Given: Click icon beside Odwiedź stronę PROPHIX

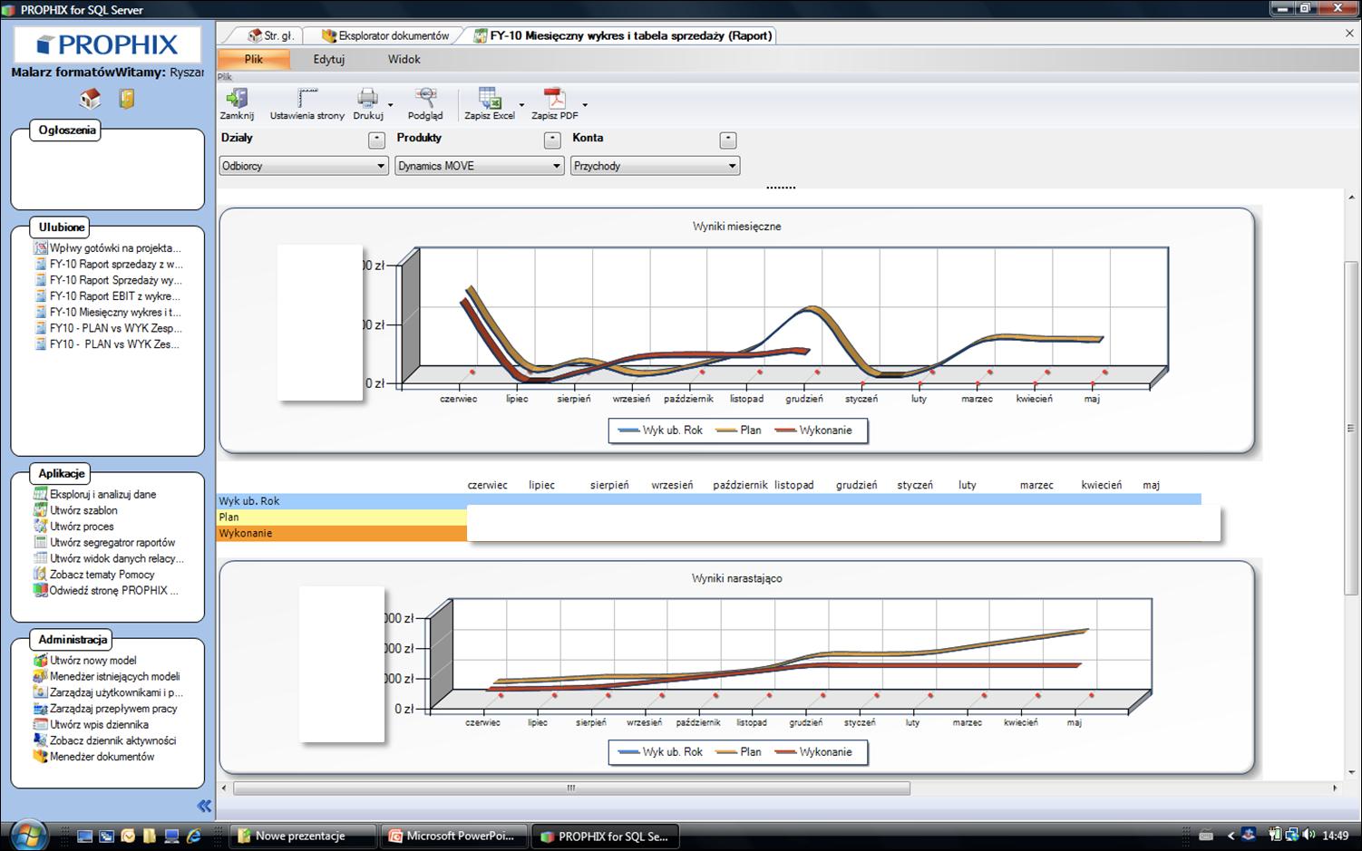Looking at the screenshot, I should 40,590.
